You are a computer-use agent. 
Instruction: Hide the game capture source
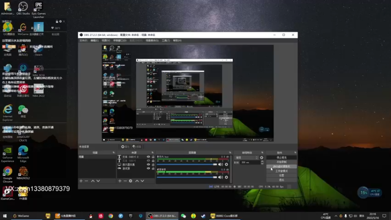tap(149, 168)
